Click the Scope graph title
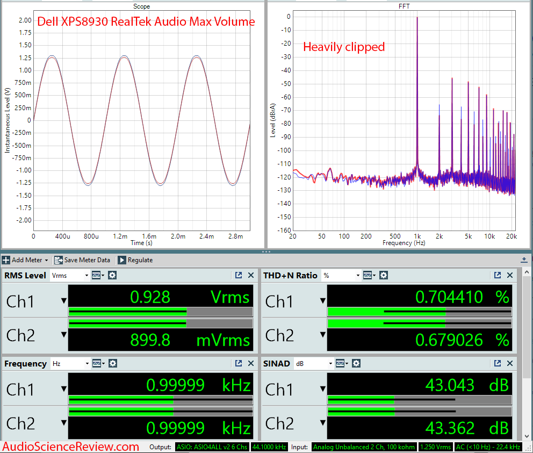 point(141,6)
